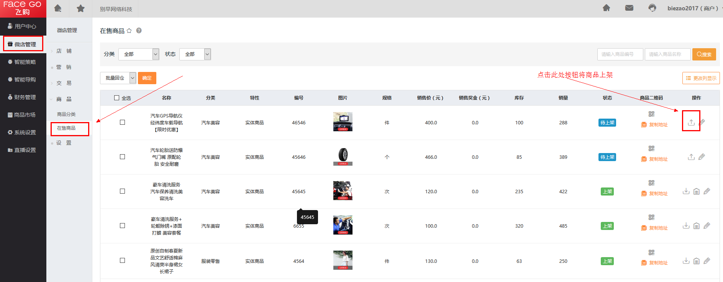Click the 请输入商品编号 input field
The height and width of the screenshot is (282, 723).
click(620, 54)
